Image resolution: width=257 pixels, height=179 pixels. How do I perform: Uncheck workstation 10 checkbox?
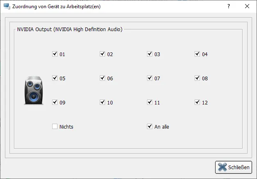coord(102,102)
